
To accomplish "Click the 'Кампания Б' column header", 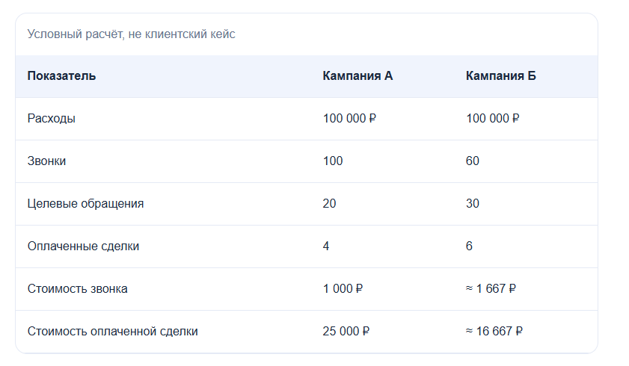I will [x=500, y=76].
